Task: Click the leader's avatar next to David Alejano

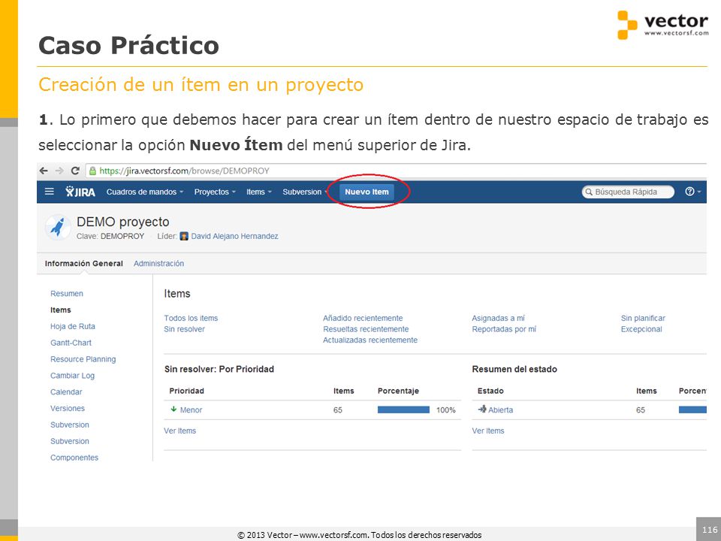Action: pos(184,236)
